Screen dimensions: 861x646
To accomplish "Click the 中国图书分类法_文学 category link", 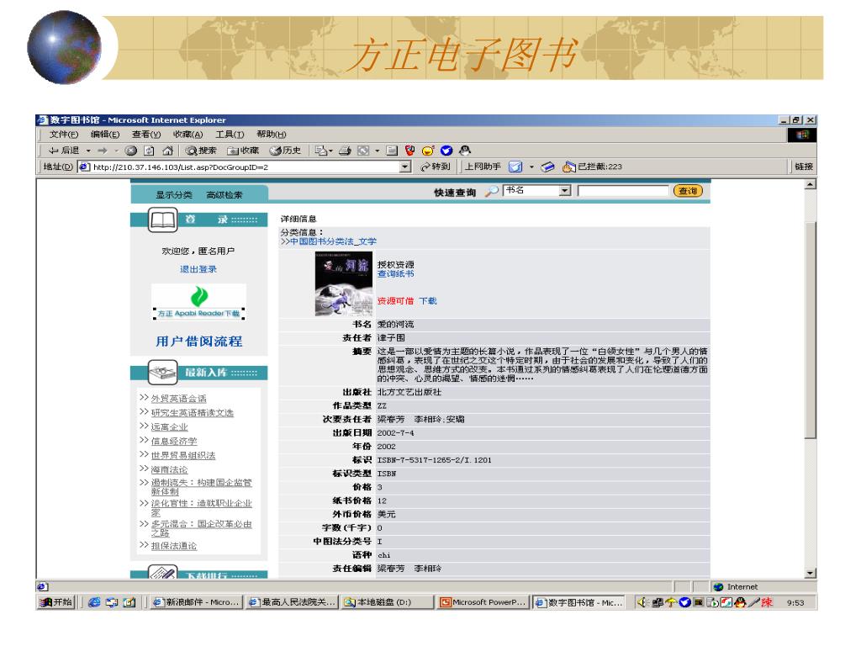I will [x=333, y=241].
